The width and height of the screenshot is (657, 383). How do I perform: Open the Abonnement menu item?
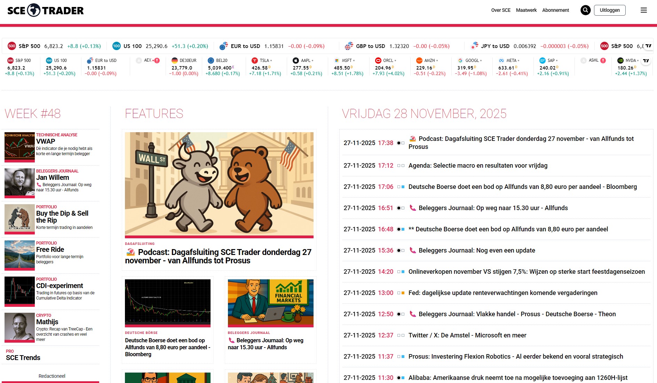coord(555,10)
